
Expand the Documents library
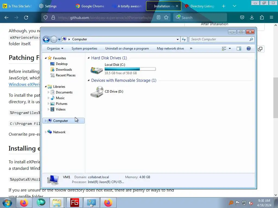coord(48,92)
